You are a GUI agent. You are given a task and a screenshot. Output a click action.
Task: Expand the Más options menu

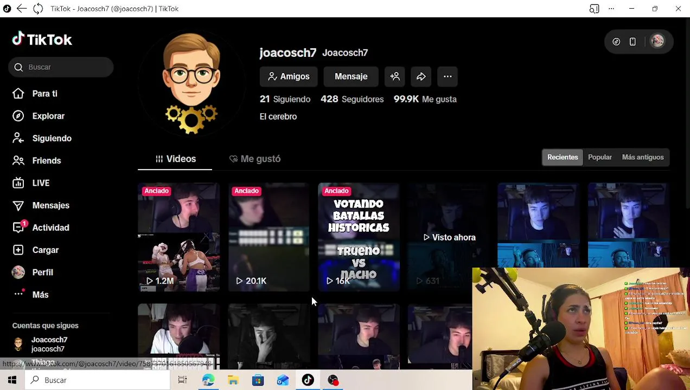tap(40, 295)
